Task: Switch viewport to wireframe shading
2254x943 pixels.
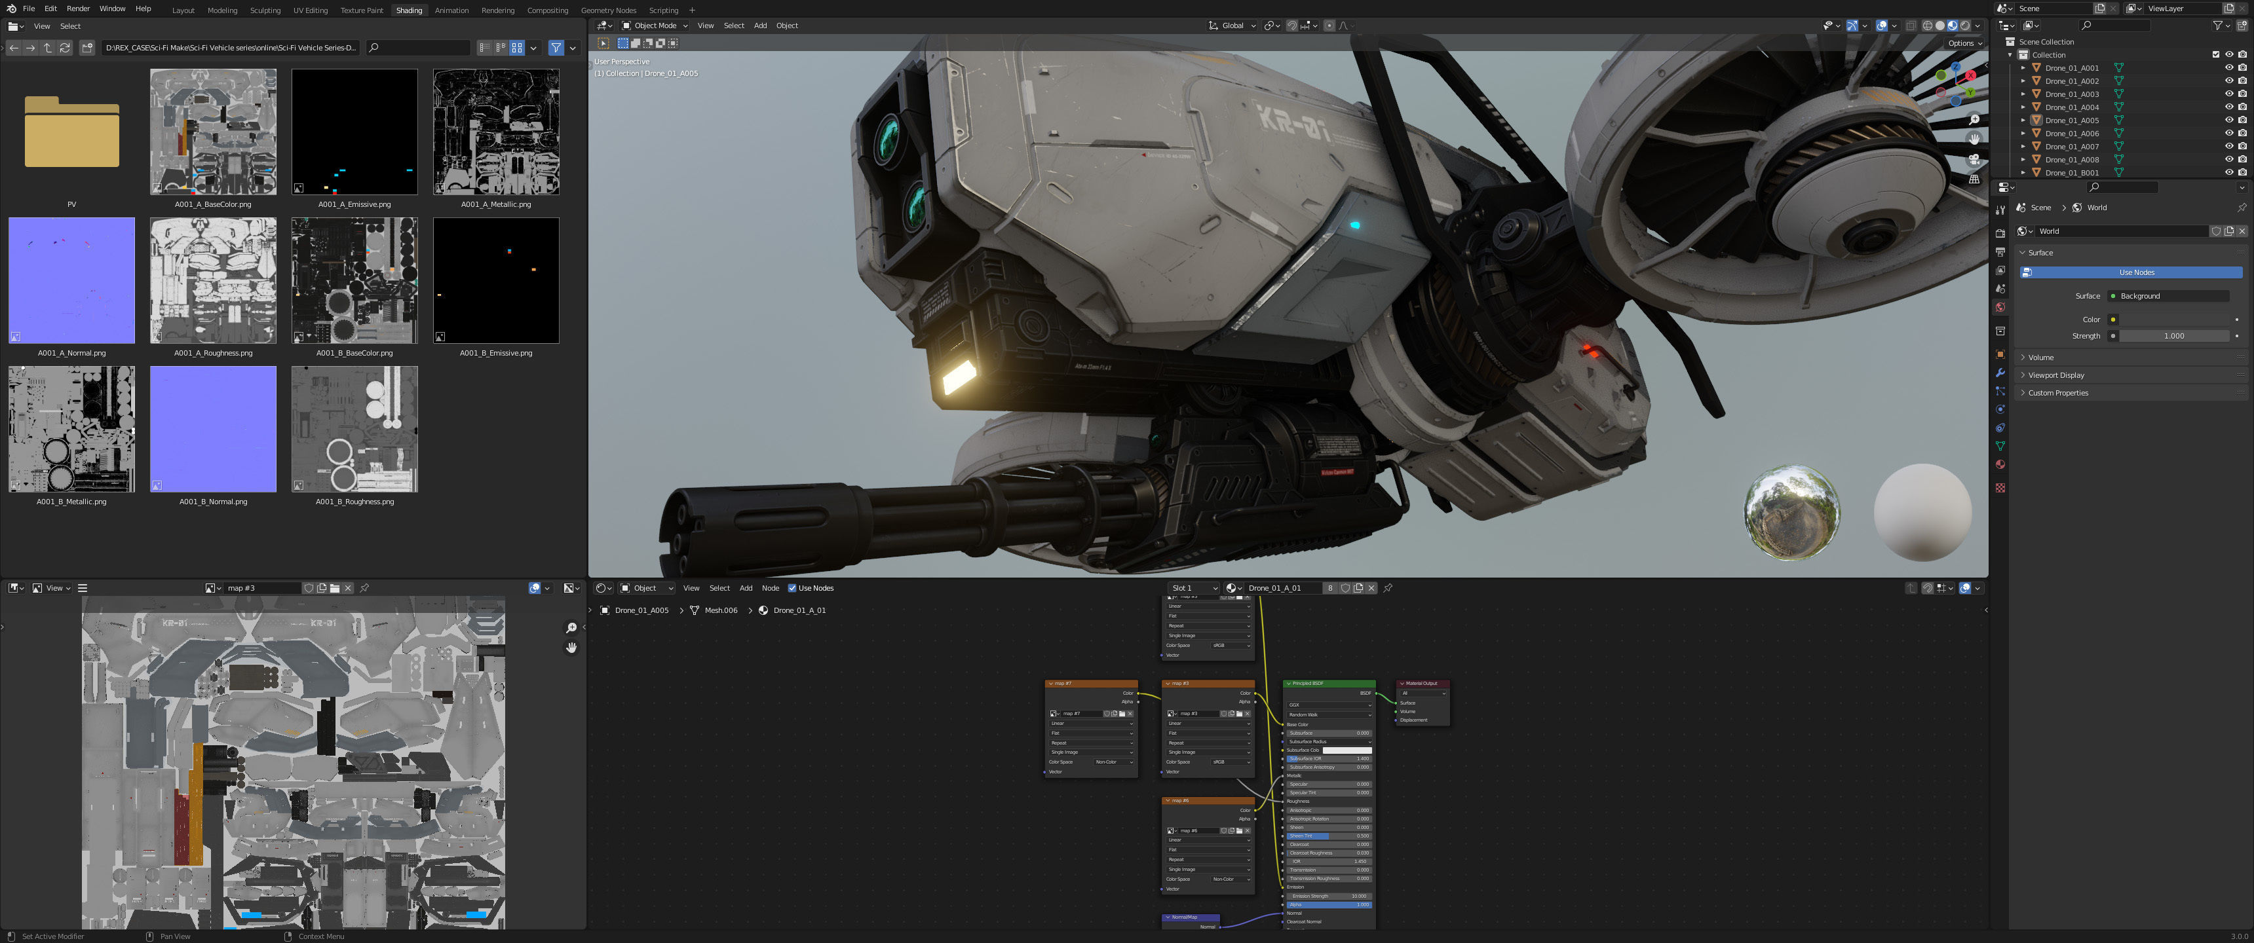Action: [x=1927, y=26]
